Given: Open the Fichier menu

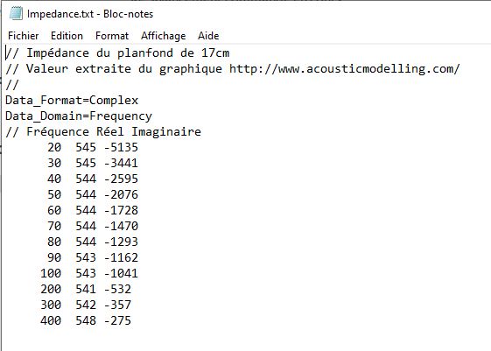Looking at the screenshot, I should (x=23, y=36).
